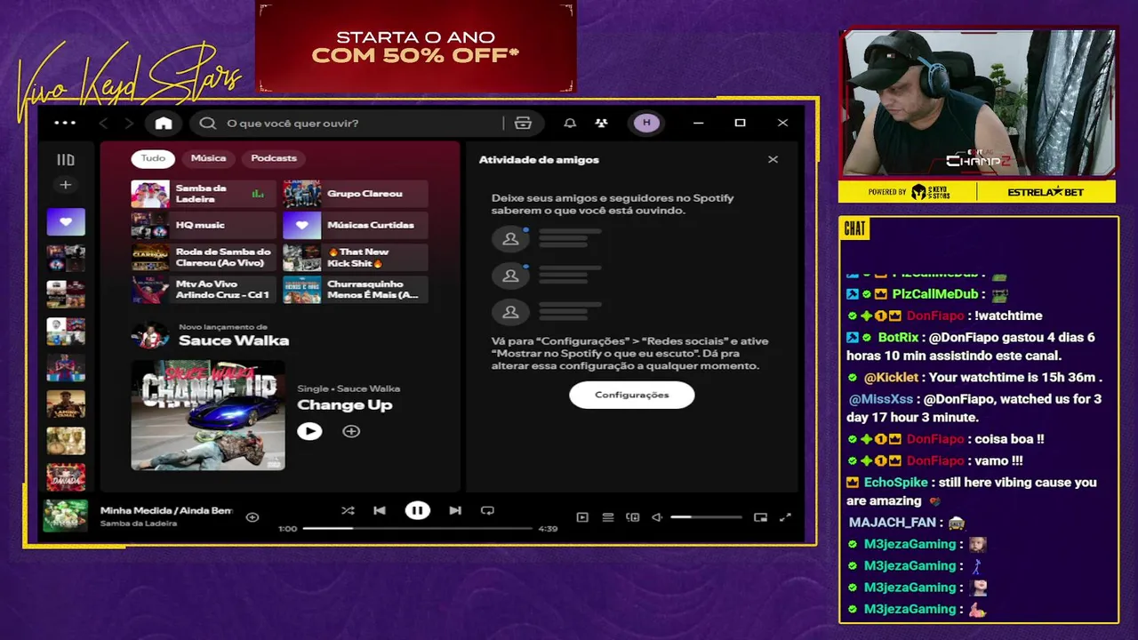Select the 'Música' filter chip
This screenshot has width=1138, height=640.
point(208,158)
